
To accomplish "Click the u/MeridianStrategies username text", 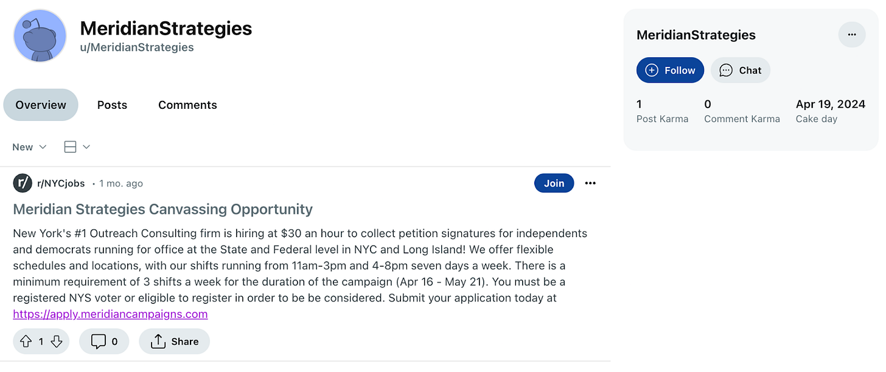I will pyautogui.click(x=137, y=47).
